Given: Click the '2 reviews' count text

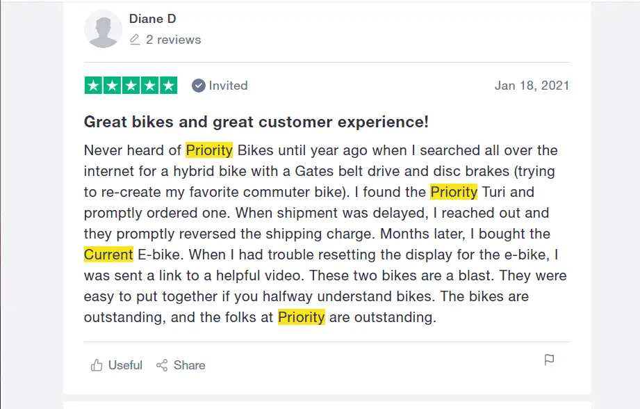Looking at the screenshot, I should coord(174,40).
